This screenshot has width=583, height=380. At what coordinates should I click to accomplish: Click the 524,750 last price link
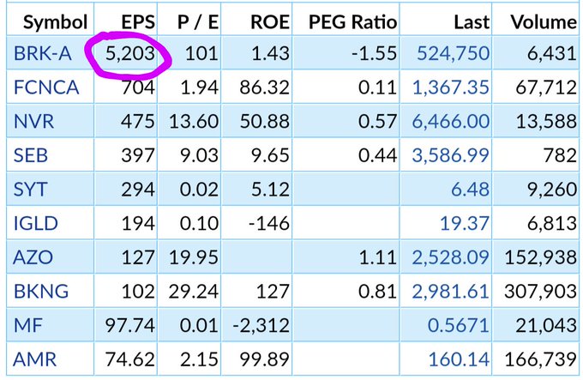[x=453, y=53]
